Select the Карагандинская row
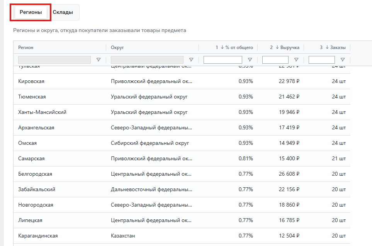The width and height of the screenshot is (372, 246). (x=38, y=236)
